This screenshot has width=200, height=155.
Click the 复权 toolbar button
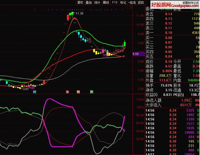pyautogui.click(x=80, y=2)
